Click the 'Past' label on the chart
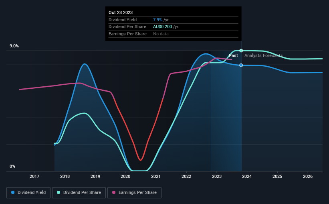Image resolution: width=329 pixels, height=204 pixels. point(233,55)
